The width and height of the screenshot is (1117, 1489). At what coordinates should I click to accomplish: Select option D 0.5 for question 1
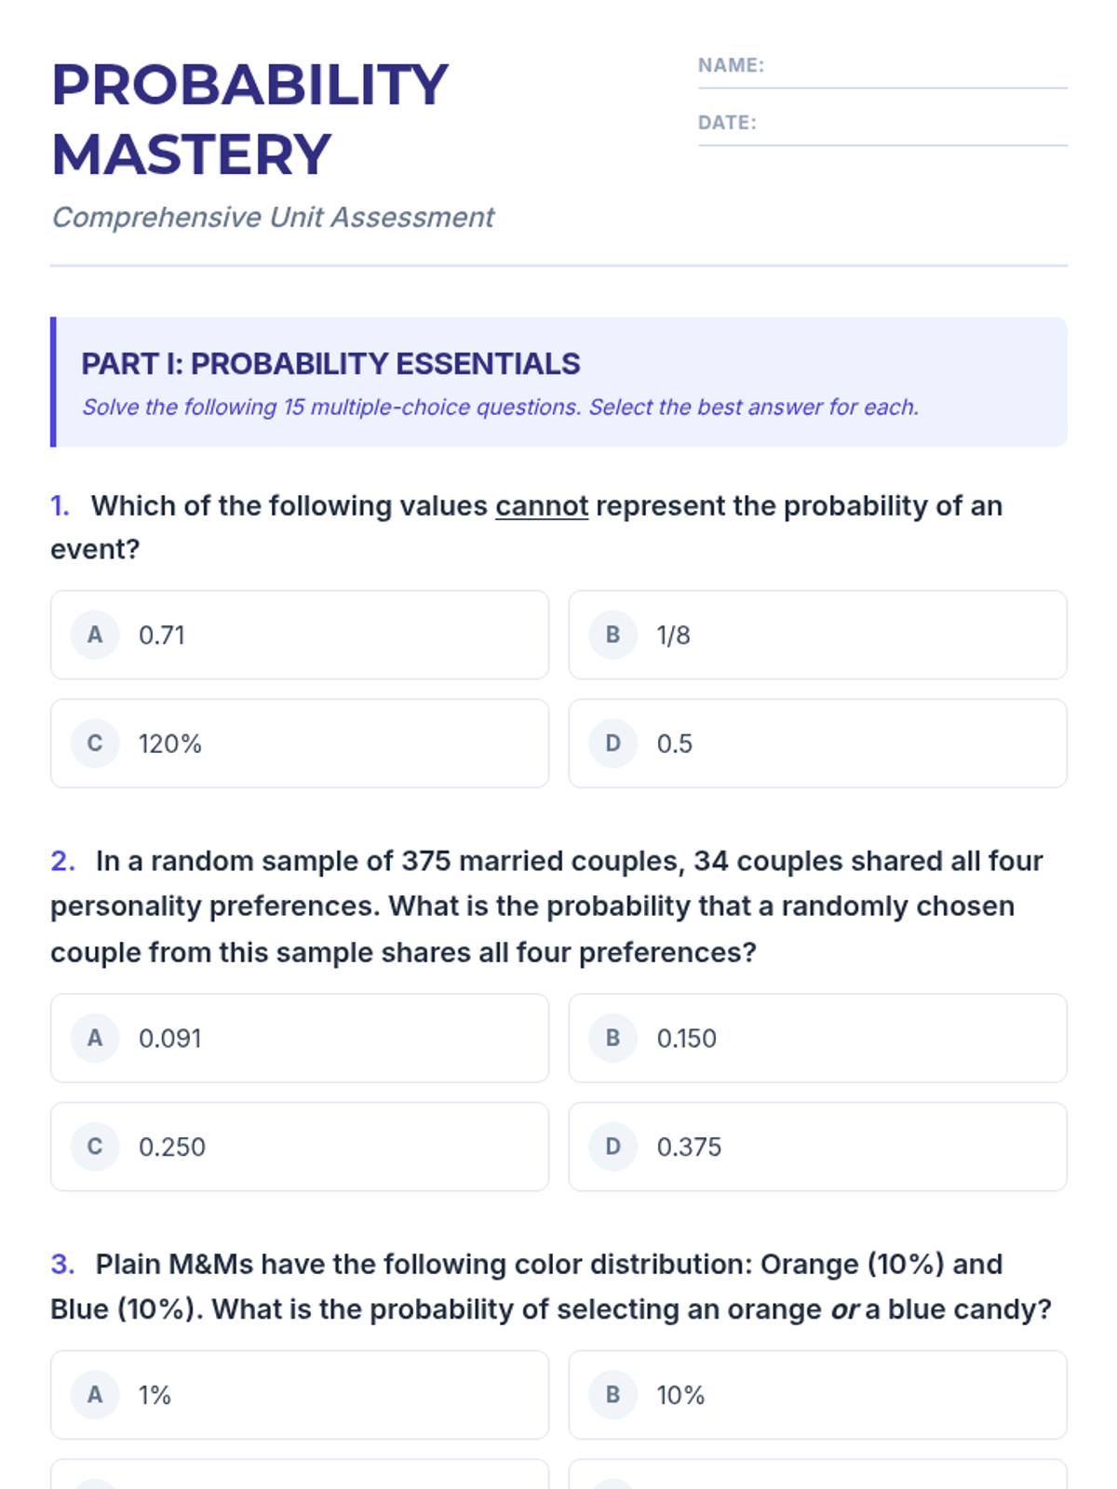pos(816,744)
